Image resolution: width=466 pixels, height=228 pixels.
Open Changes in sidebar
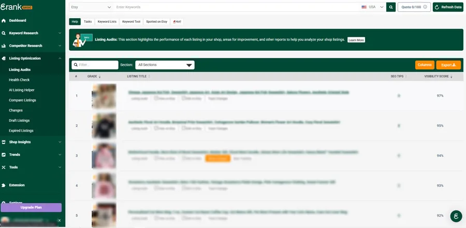[16, 110]
